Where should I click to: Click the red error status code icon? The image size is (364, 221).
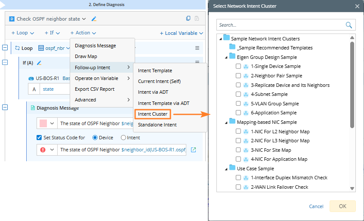(43, 150)
